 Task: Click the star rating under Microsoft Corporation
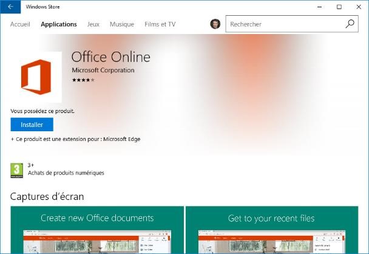(x=83, y=80)
